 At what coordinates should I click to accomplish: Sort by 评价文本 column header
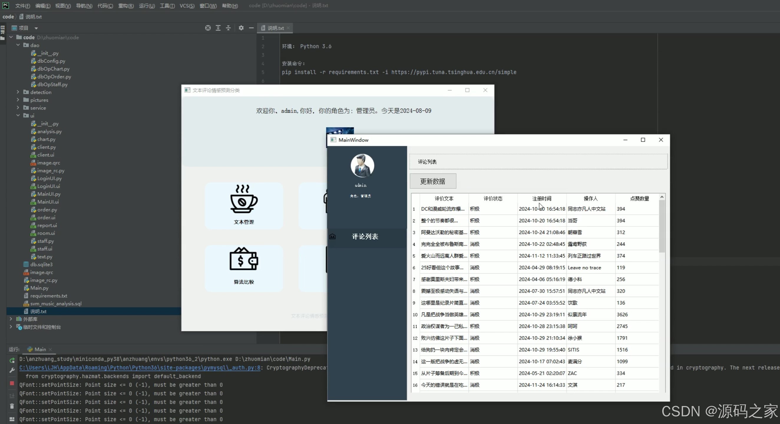coord(444,198)
